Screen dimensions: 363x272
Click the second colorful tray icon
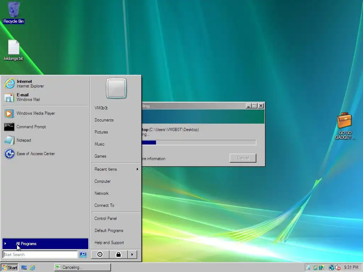(315, 268)
